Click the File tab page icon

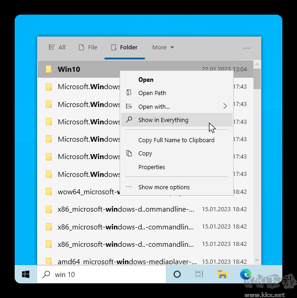[82, 47]
